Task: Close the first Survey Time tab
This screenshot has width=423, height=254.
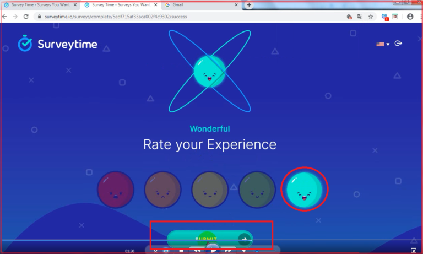Action: tap(75, 4)
